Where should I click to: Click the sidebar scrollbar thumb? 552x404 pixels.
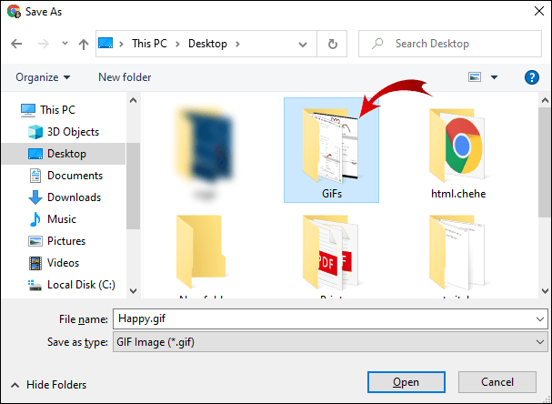point(133,186)
